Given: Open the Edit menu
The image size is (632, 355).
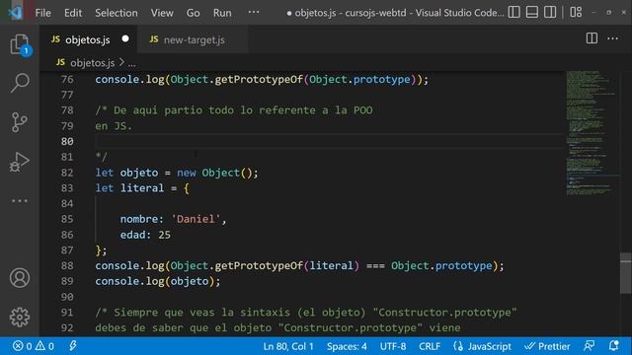Looking at the screenshot, I should point(73,13).
